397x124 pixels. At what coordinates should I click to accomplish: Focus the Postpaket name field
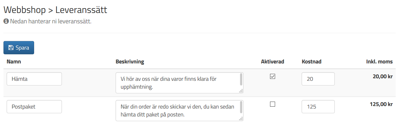34,107
